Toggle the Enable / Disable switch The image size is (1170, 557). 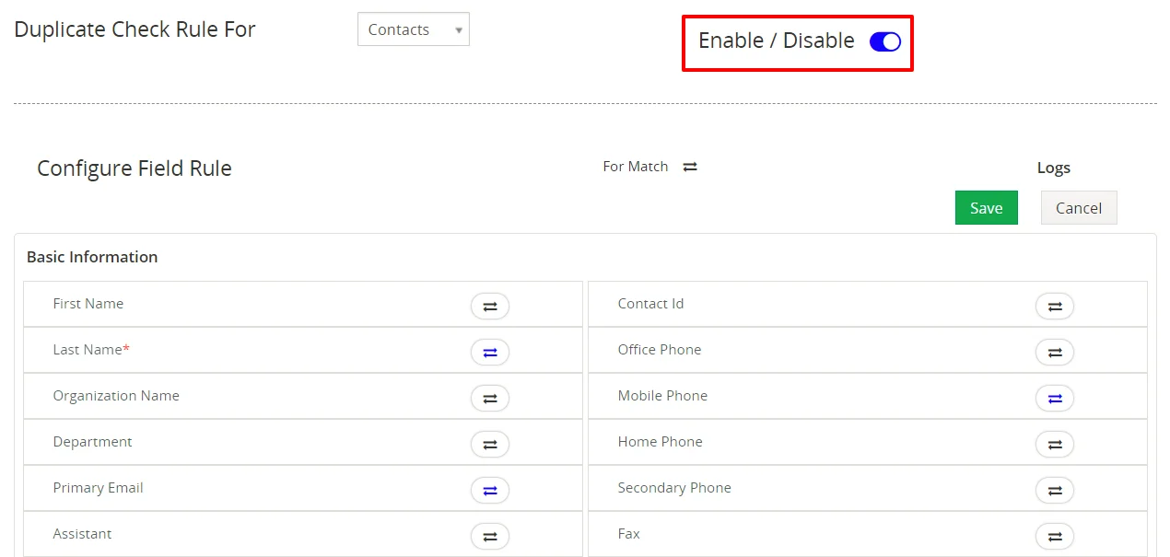pos(884,41)
